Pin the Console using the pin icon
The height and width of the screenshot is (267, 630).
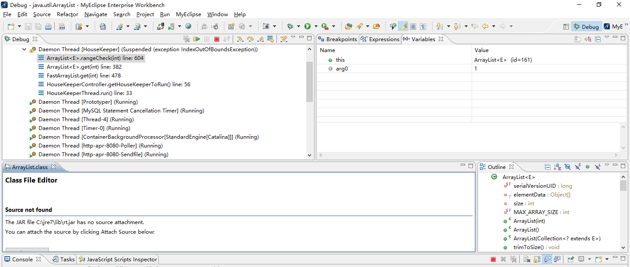570,259
